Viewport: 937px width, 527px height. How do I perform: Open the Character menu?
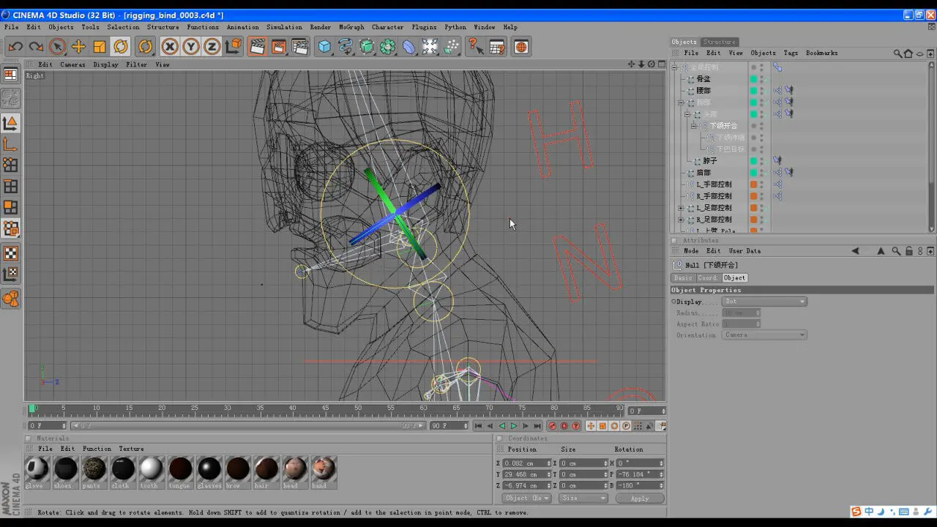pos(387,27)
